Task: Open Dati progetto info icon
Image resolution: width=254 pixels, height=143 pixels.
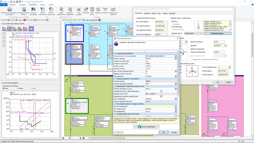Action: (x=79, y=10)
